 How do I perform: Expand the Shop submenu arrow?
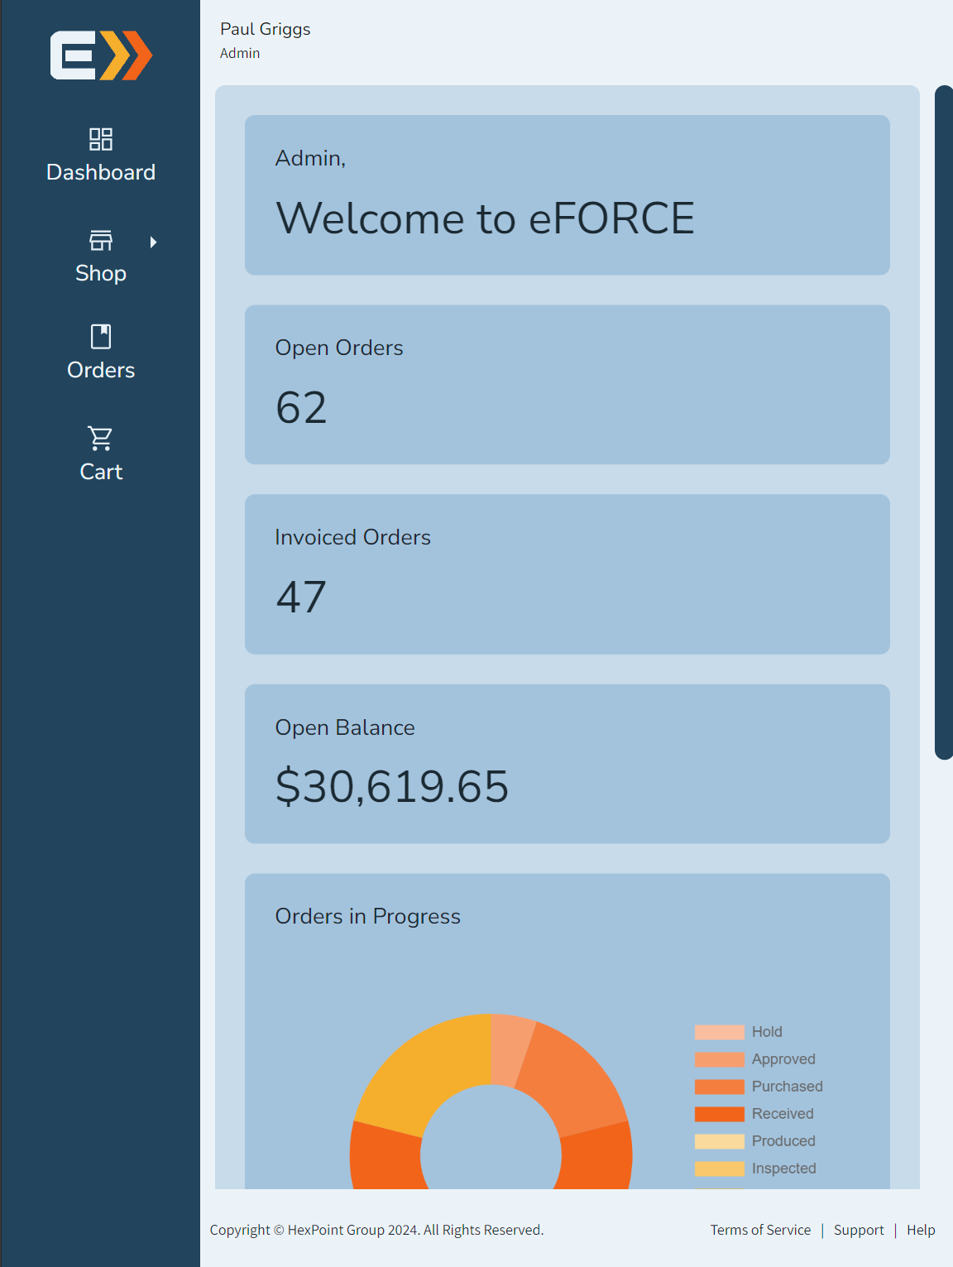[x=153, y=242]
